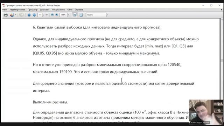Click the vertical scrollbar thumb
224x126 pixels.
222,60
